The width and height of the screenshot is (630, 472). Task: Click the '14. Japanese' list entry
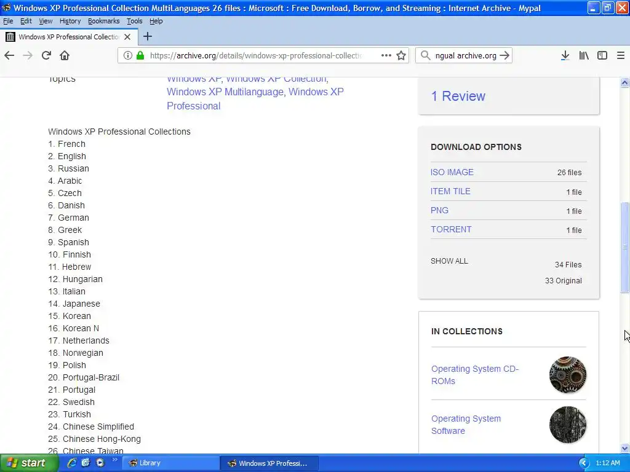[x=74, y=304]
